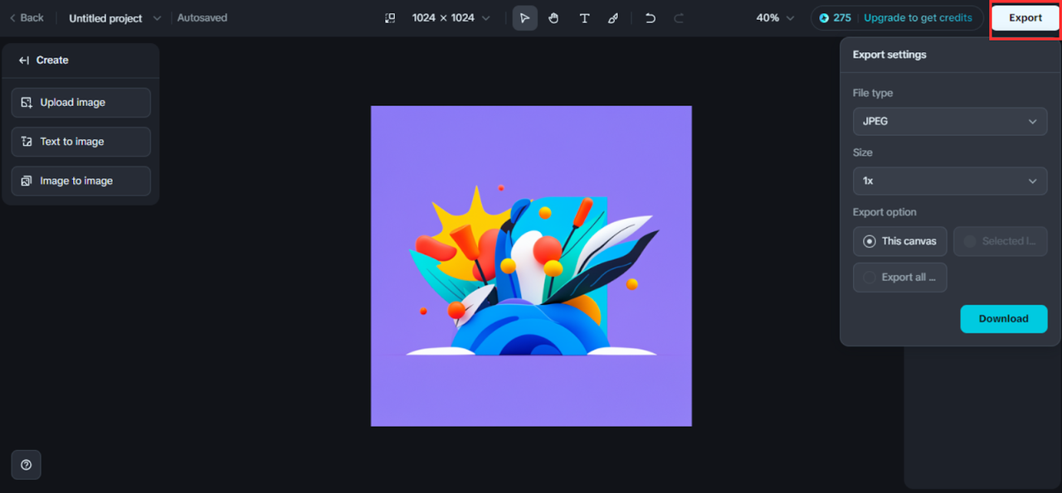
Task: Open the 40% zoom level dropdown
Action: [x=775, y=18]
